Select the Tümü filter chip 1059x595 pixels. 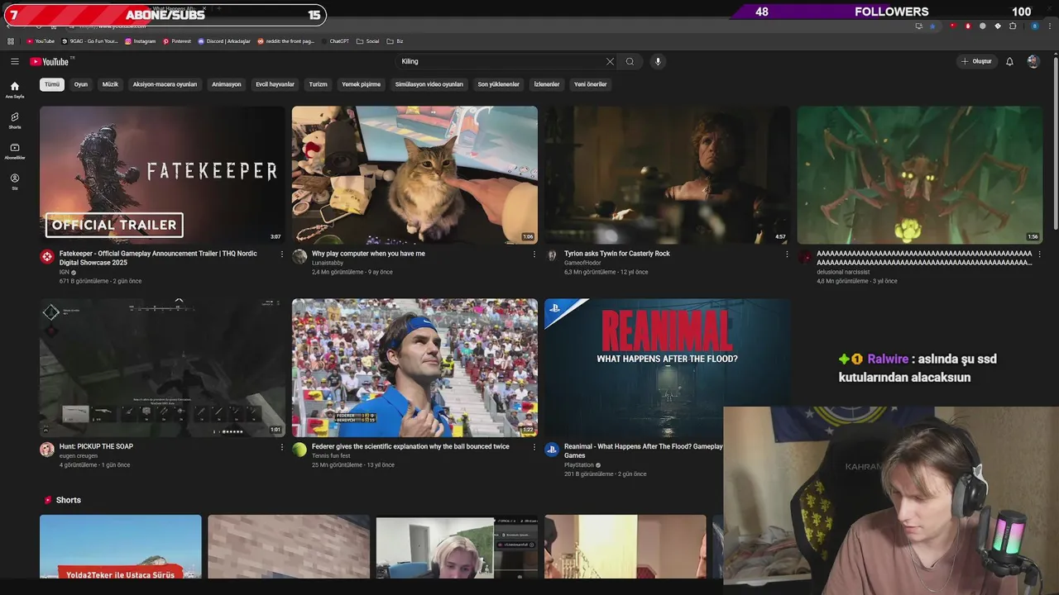(52, 84)
